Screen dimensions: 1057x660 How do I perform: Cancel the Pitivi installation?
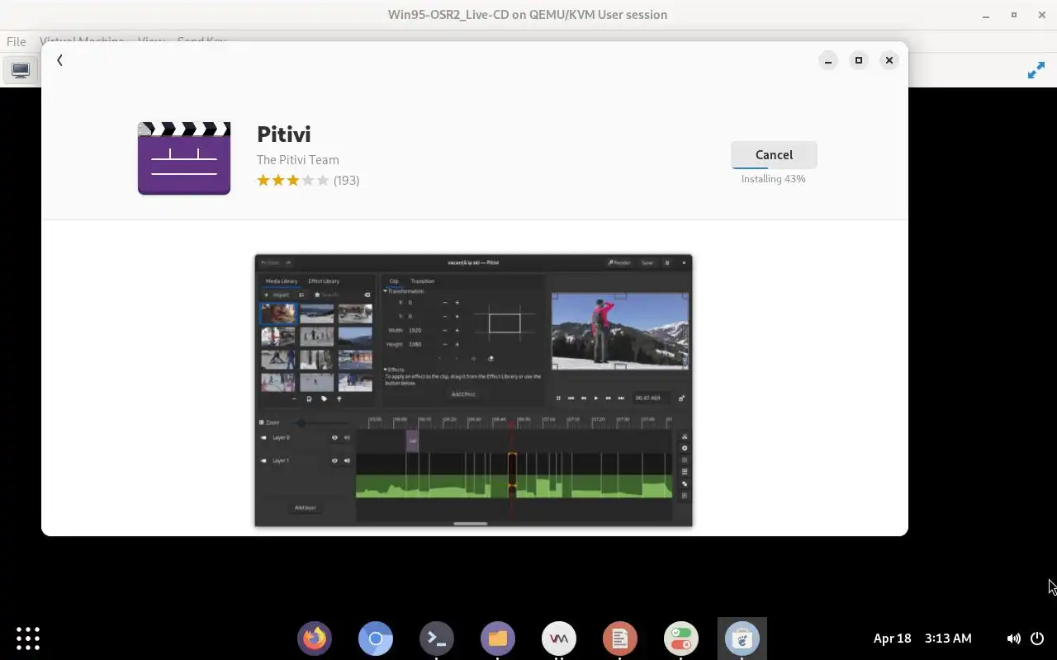pos(774,155)
